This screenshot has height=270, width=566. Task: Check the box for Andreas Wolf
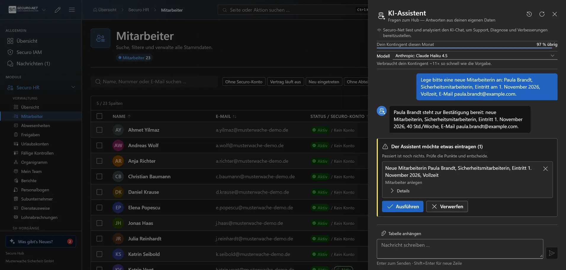click(x=99, y=145)
